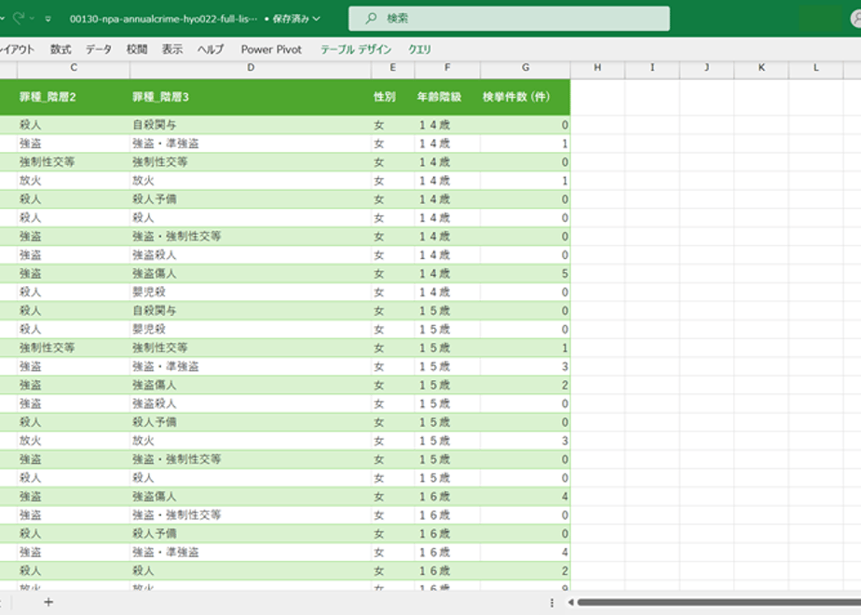Select column H header
The height and width of the screenshot is (615, 861).
[597, 67]
